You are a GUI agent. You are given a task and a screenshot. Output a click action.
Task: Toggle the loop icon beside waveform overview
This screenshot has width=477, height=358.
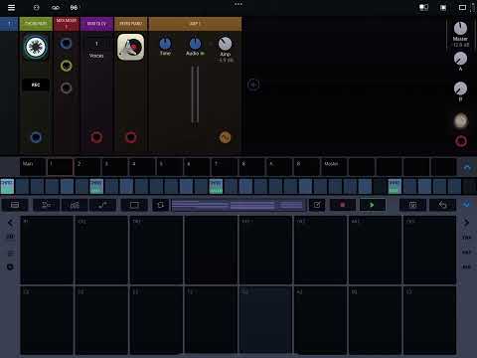[161, 205]
